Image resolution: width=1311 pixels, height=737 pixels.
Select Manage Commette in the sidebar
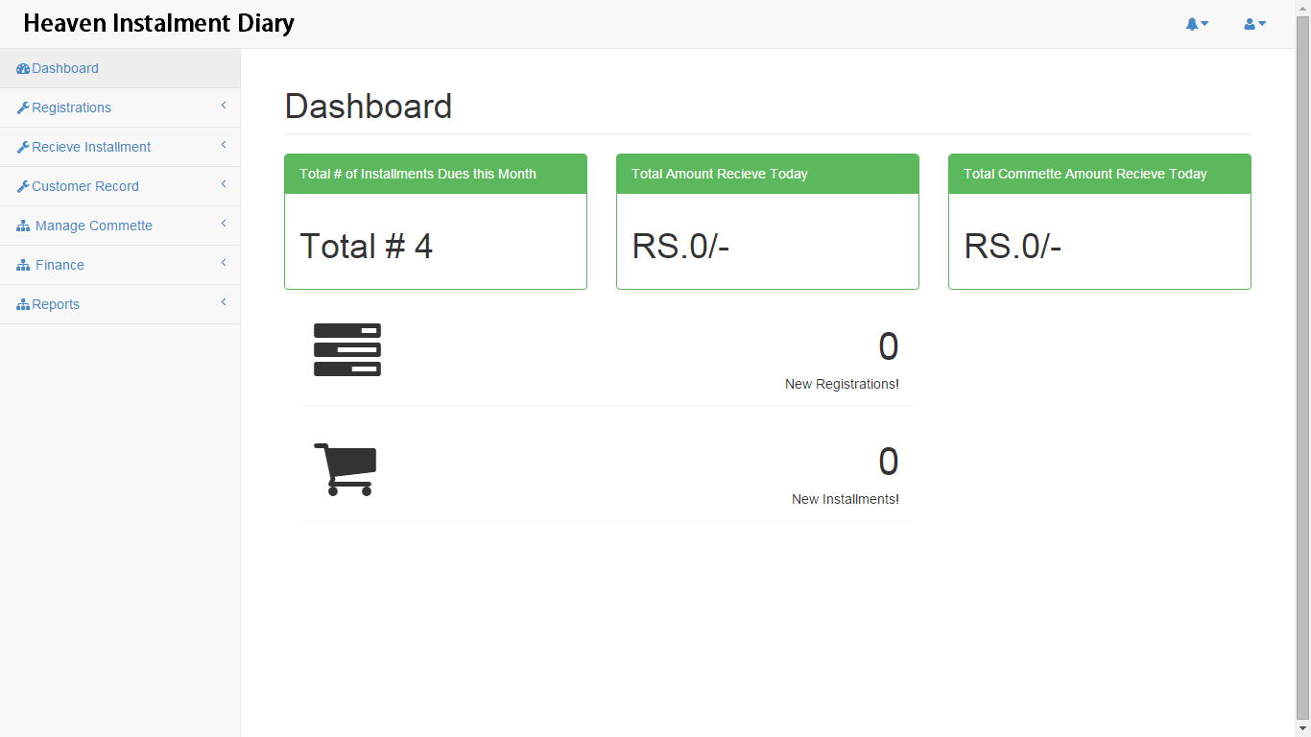[94, 226]
